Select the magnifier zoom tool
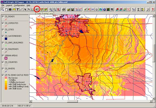The height and width of the screenshot is (108, 156). (3, 9)
